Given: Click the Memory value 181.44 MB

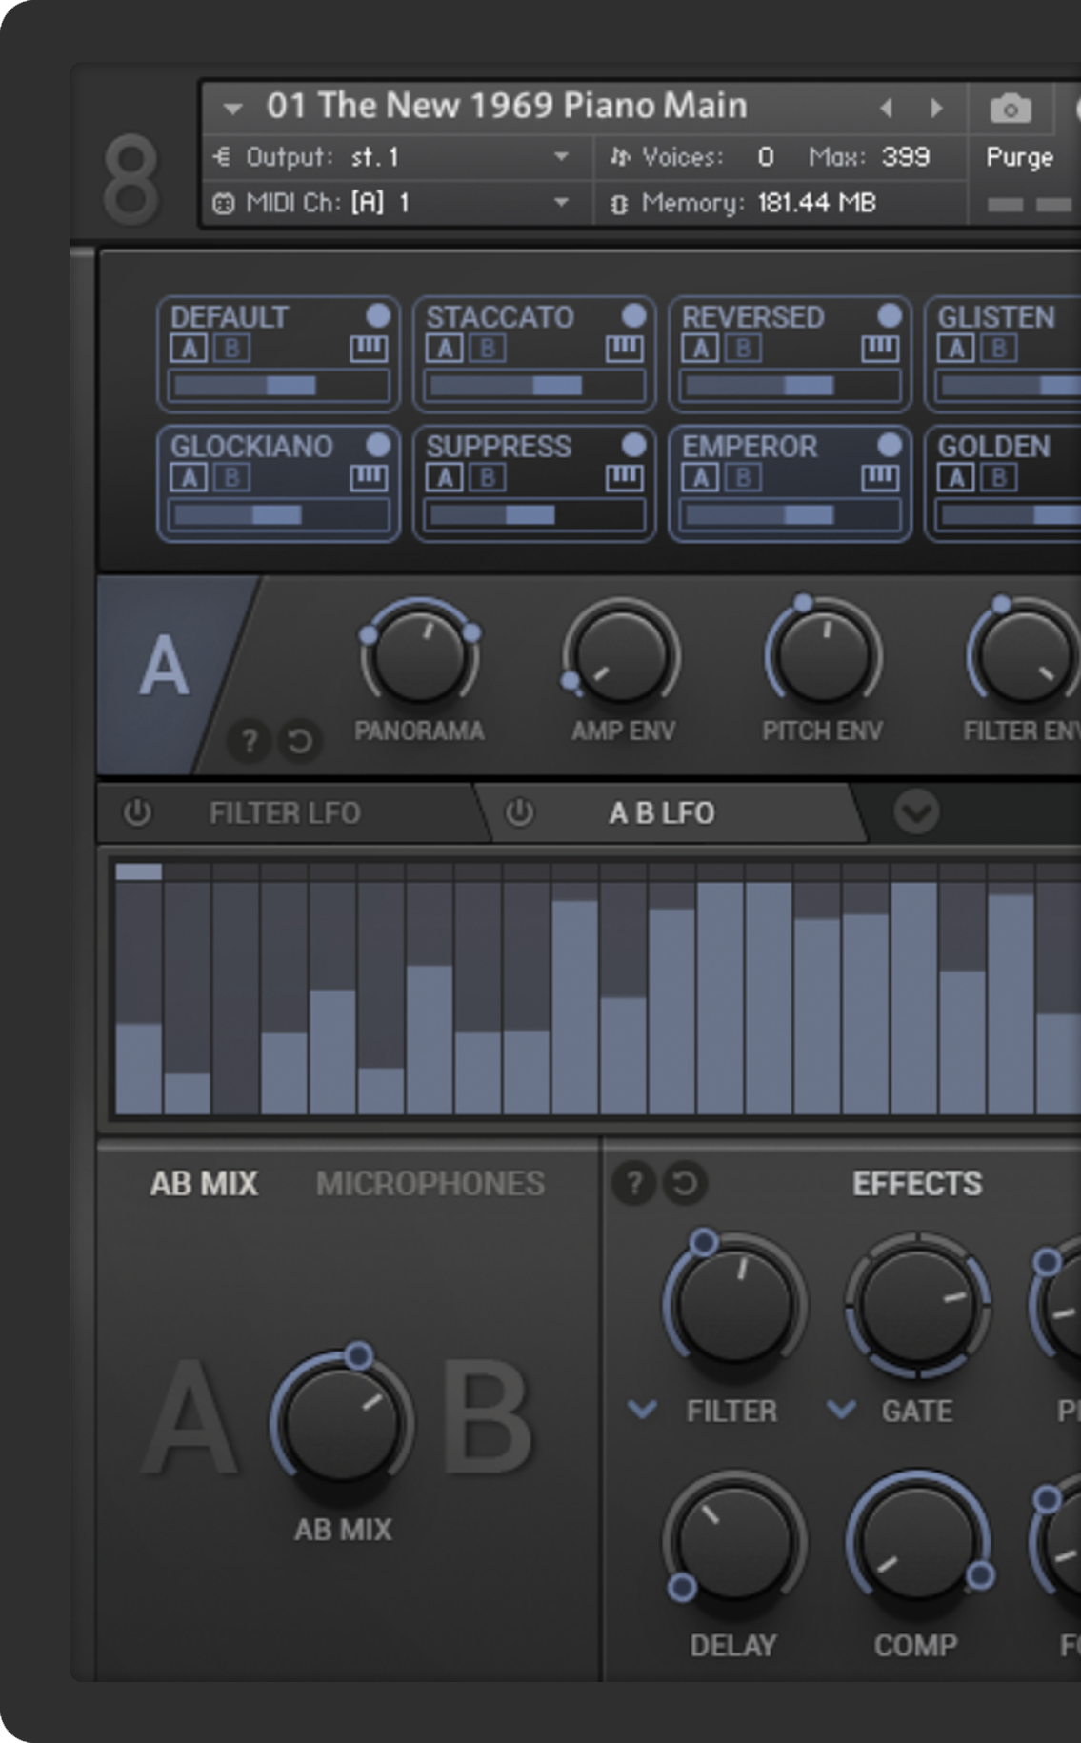Looking at the screenshot, I should pyautogui.click(x=816, y=203).
